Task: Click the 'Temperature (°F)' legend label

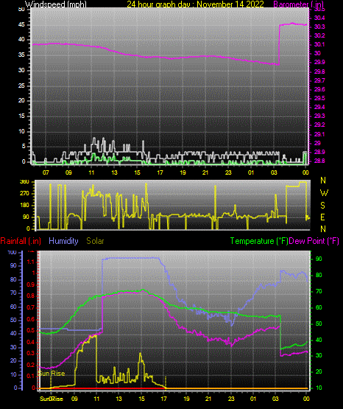Action: click(259, 241)
